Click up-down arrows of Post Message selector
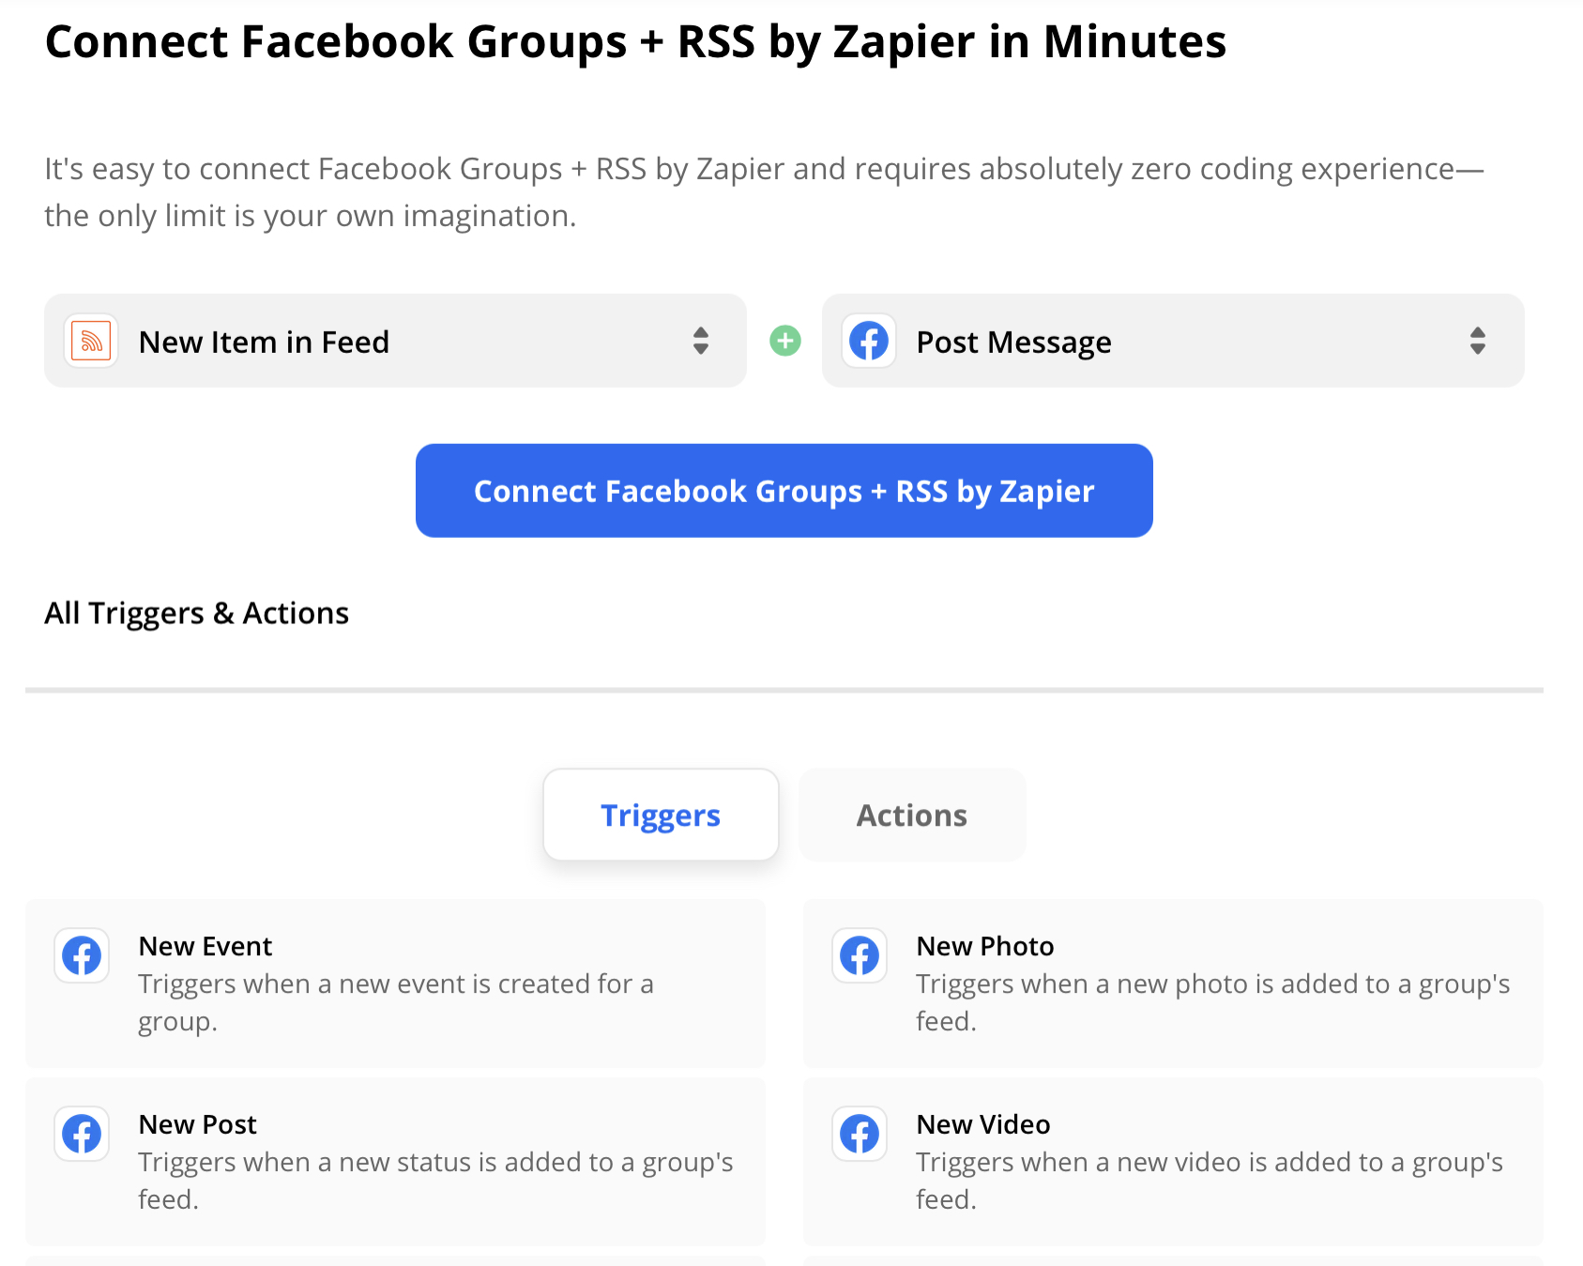The width and height of the screenshot is (1583, 1266). pyautogui.click(x=1478, y=341)
